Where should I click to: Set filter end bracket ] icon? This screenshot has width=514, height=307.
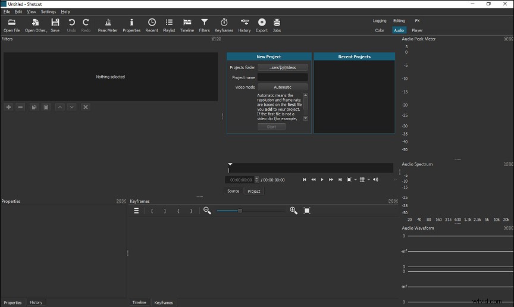coord(165,211)
